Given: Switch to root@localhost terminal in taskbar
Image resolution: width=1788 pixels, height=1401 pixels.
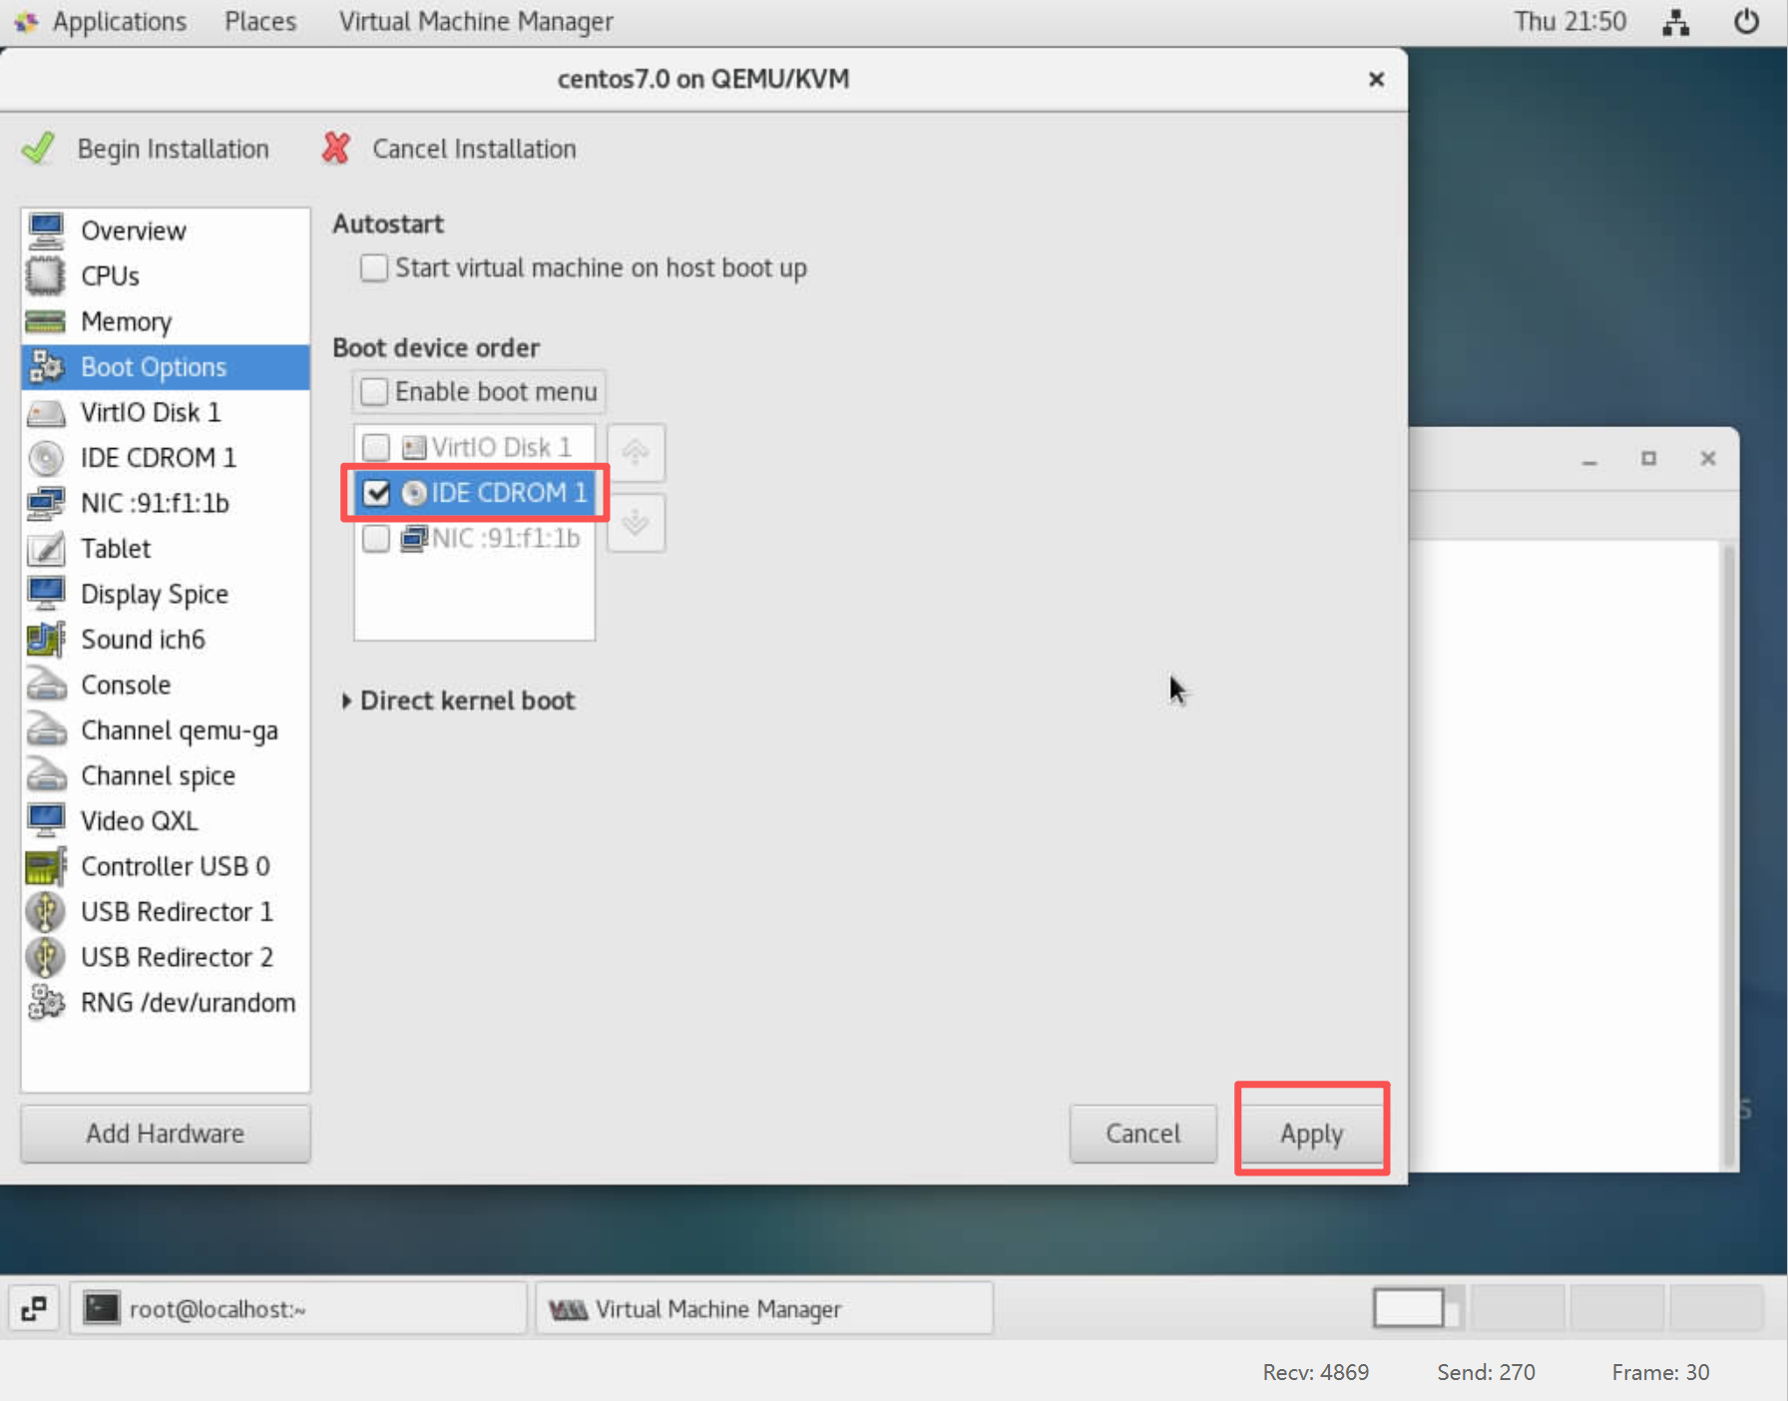Looking at the screenshot, I should (x=297, y=1308).
